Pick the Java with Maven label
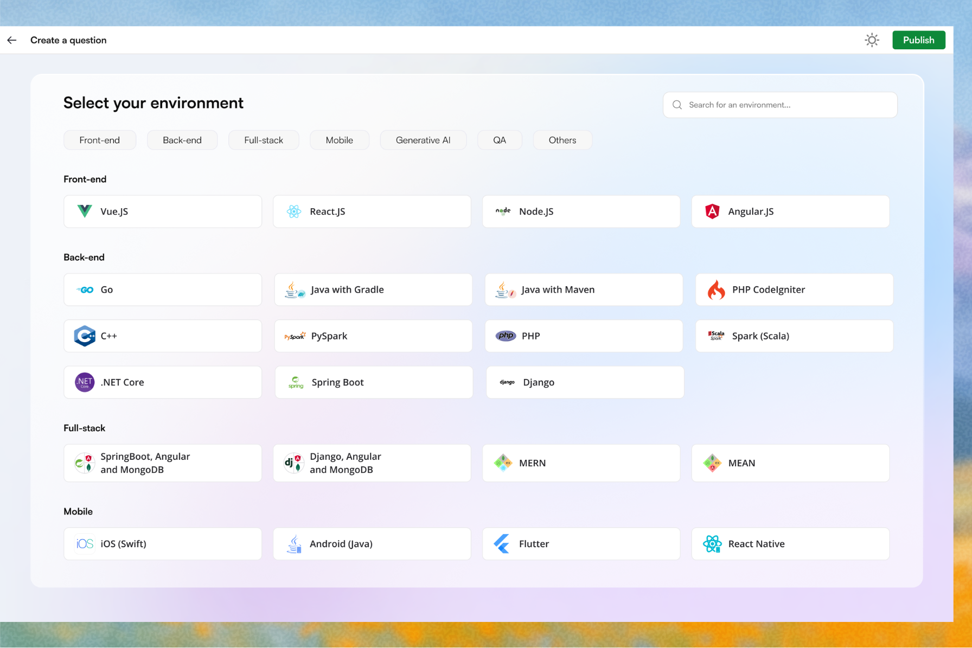 pos(558,290)
